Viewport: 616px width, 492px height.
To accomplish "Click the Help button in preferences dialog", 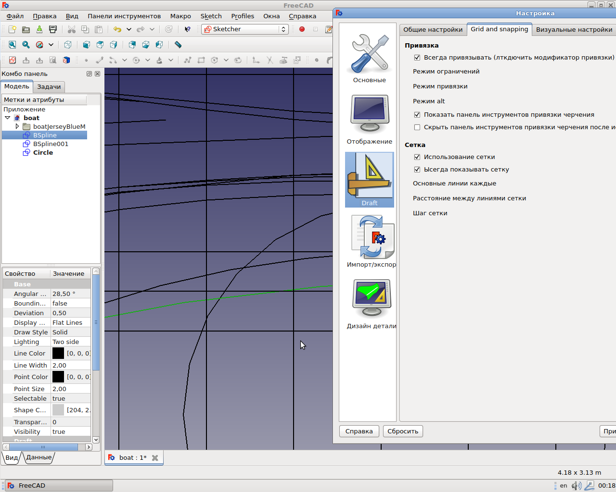I will pos(359,431).
